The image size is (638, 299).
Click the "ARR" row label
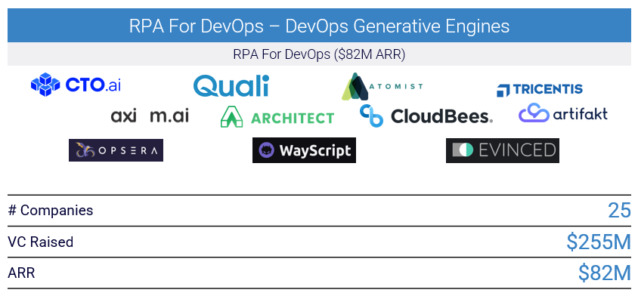[21, 273]
